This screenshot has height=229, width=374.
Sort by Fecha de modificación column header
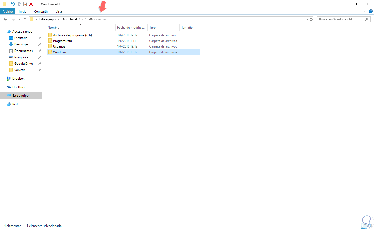click(132, 28)
